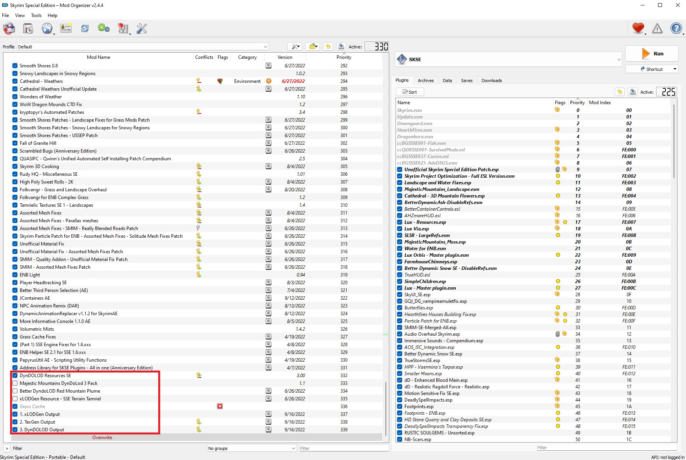Click the Run button
This screenshot has width=686, height=460.
[x=652, y=53]
